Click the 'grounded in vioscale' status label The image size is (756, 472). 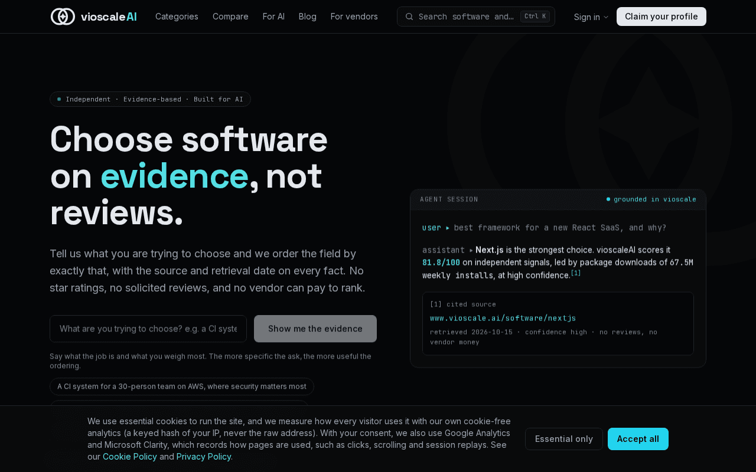coord(651,199)
